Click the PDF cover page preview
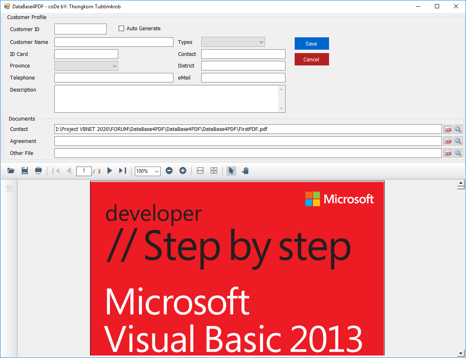The image size is (466, 358). (237, 268)
